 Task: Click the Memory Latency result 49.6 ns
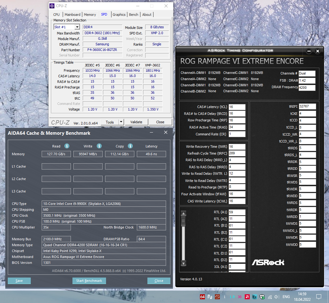(151, 154)
